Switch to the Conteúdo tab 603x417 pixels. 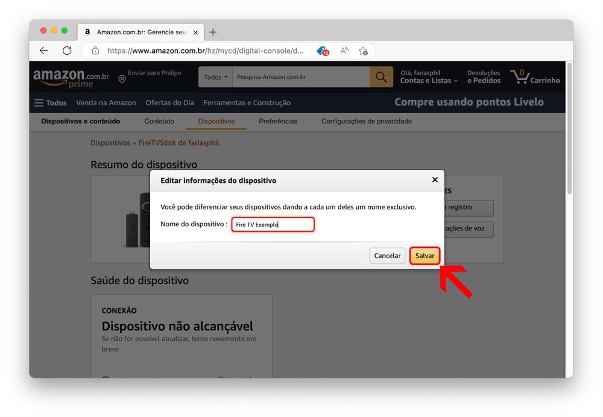(159, 121)
